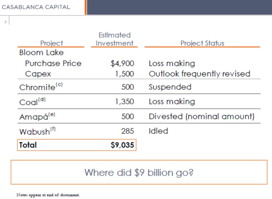Click the Where did $9 billion go box
The width and height of the screenshot is (272, 199).
(141, 172)
